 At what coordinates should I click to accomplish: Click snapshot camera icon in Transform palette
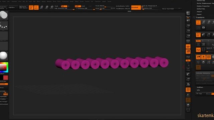[204, 27]
